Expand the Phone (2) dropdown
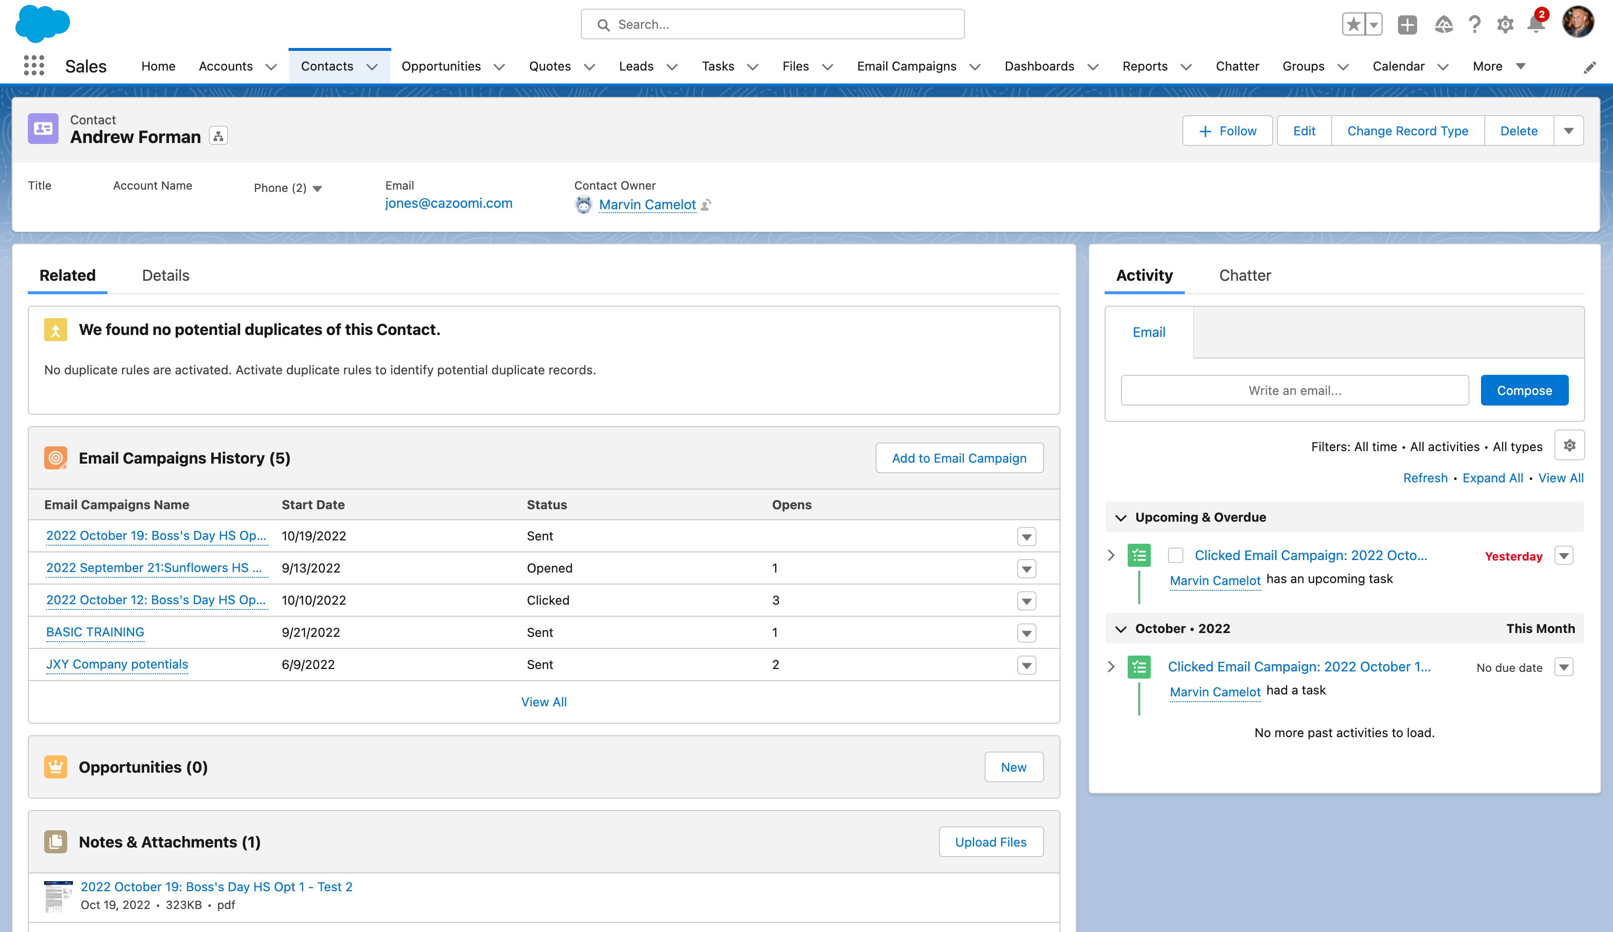The height and width of the screenshot is (932, 1613). point(317,188)
